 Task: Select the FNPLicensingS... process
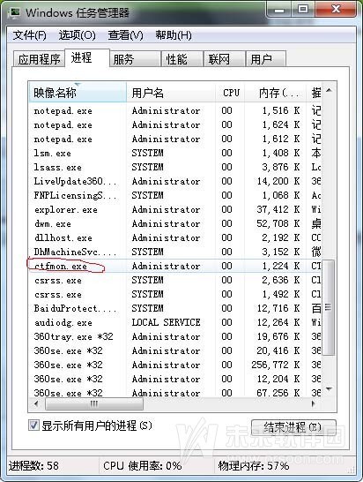point(175,195)
